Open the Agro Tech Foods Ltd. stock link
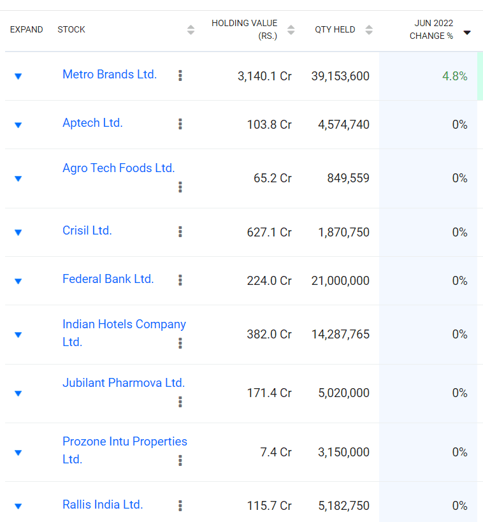 click(119, 168)
